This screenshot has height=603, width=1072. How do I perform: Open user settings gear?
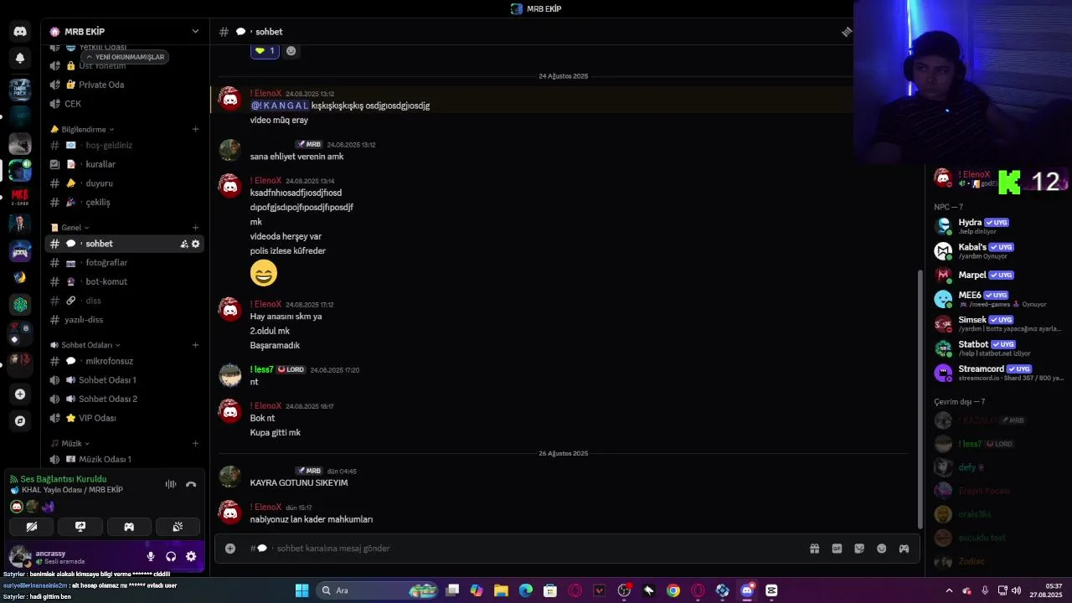point(191,556)
